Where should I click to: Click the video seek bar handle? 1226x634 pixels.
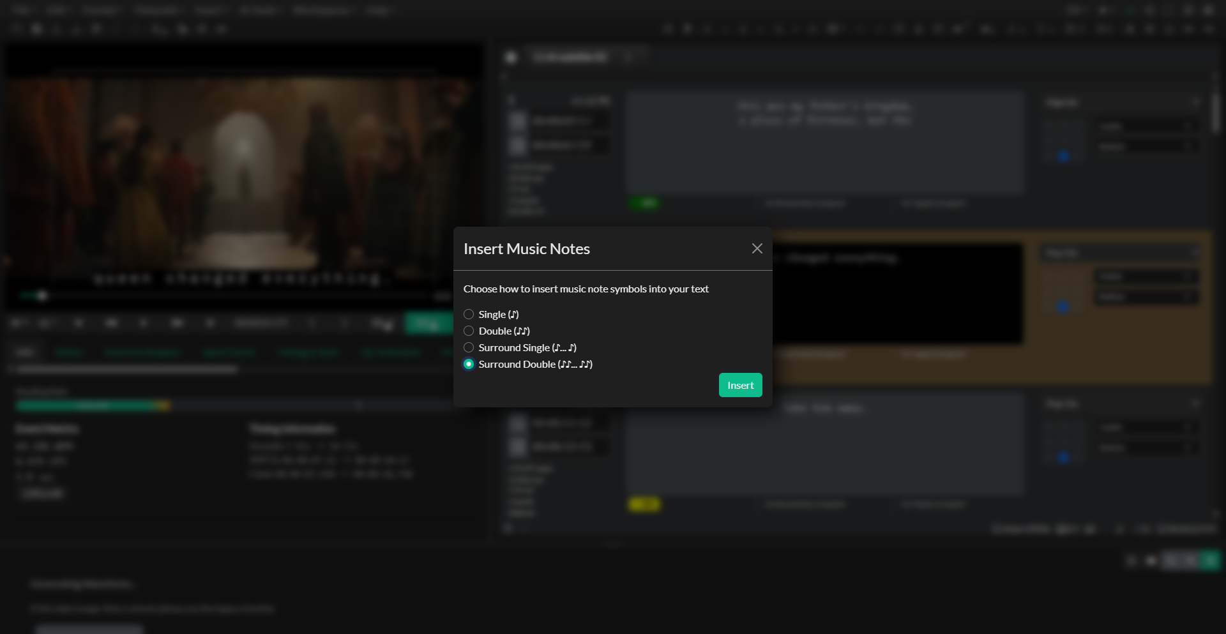click(42, 296)
